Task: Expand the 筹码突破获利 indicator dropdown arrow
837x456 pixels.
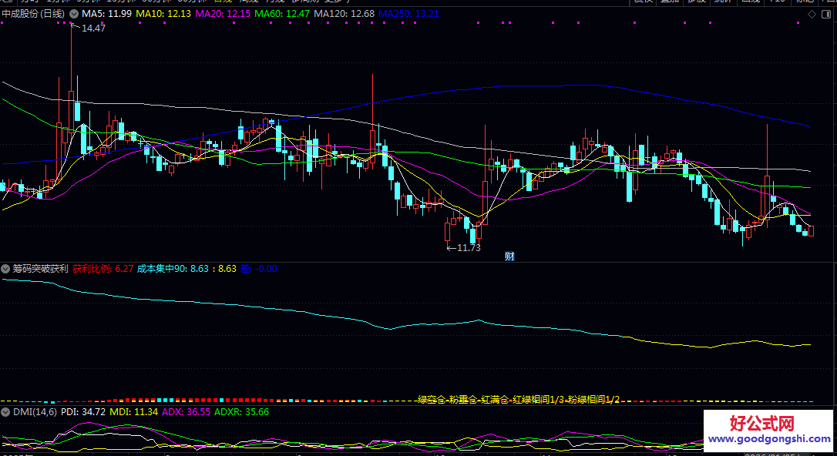Action: (5, 269)
